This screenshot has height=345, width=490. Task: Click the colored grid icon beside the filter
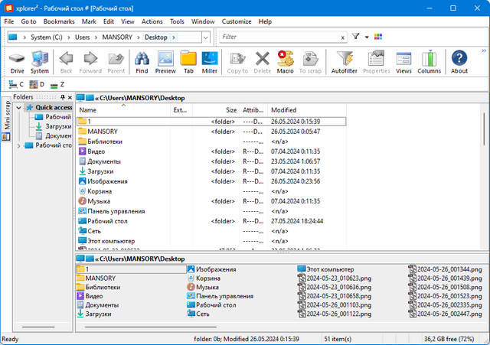tap(378, 37)
